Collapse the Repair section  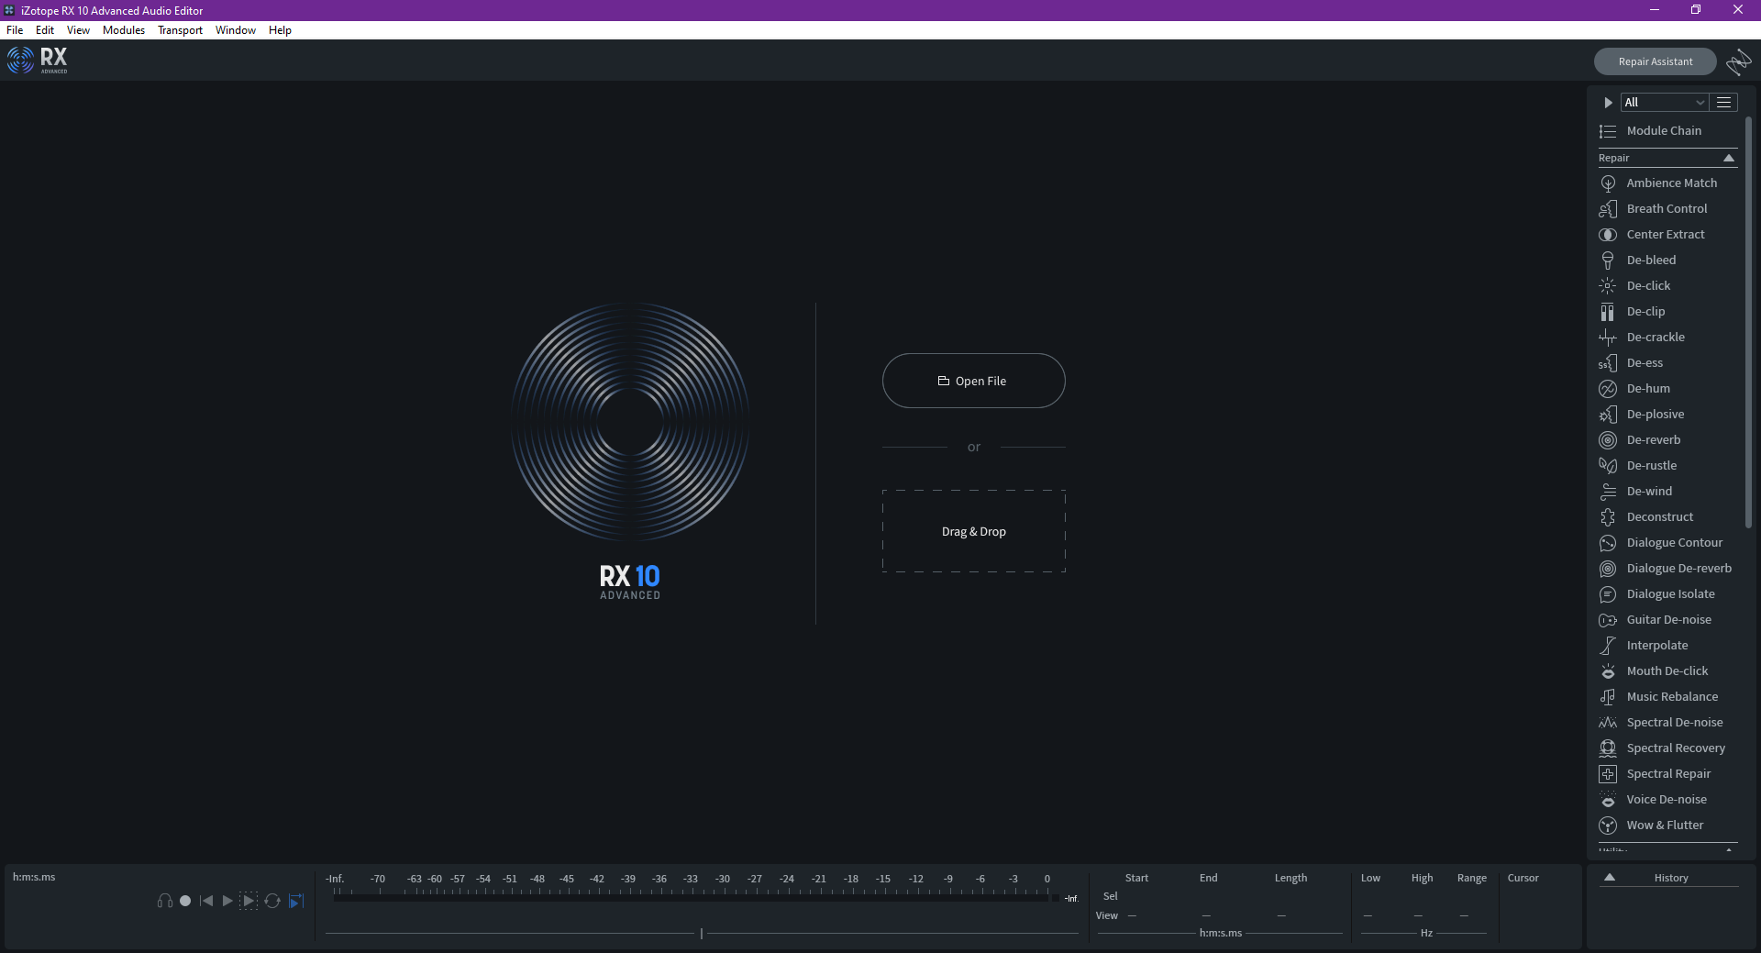(x=1729, y=158)
